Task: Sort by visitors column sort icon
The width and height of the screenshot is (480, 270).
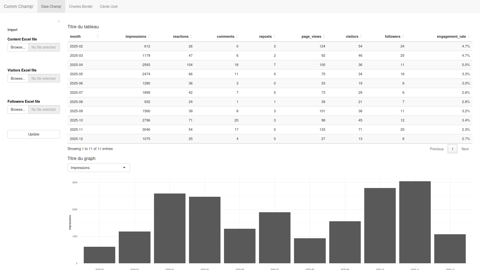Action: 361,36
